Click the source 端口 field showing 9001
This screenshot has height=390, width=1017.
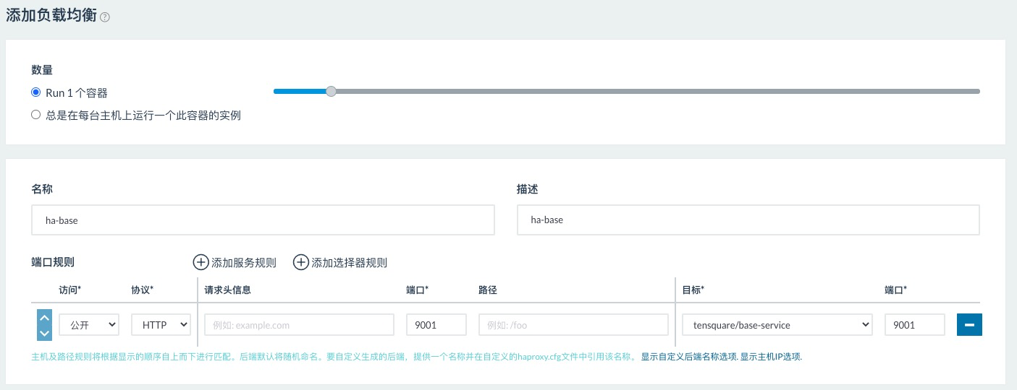(x=436, y=325)
